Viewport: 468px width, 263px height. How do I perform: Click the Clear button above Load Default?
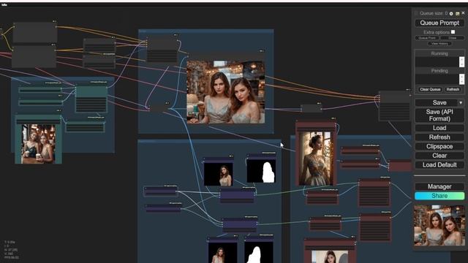point(439,156)
